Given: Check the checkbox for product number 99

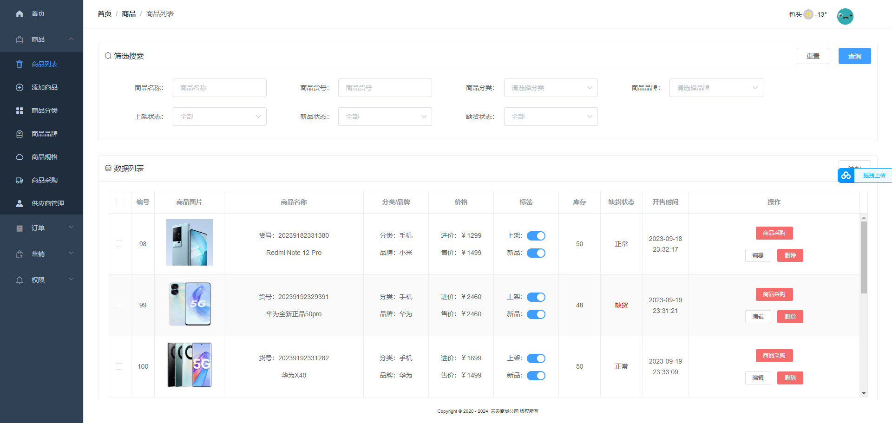Looking at the screenshot, I should 119,305.
